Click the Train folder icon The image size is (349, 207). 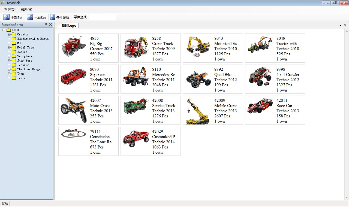click(14, 78)
